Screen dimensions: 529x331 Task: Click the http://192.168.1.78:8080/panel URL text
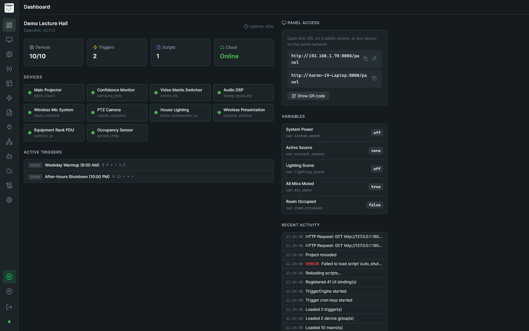coord(325,59)
